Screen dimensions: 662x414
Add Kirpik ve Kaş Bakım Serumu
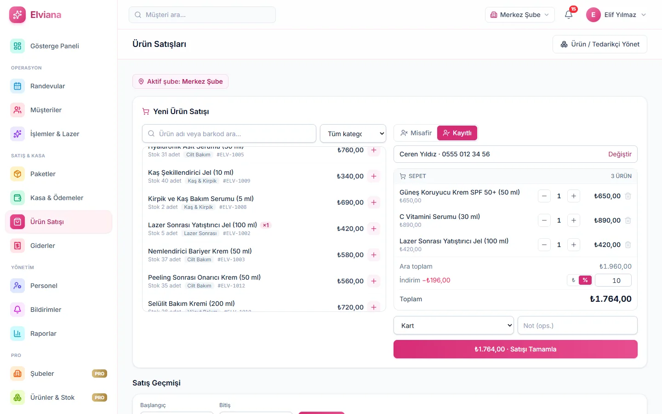pyautogui.click(x=374, y=202)
